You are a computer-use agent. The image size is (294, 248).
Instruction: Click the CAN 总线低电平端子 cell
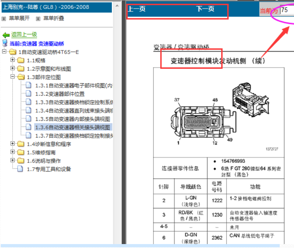[x=255, y=238]
